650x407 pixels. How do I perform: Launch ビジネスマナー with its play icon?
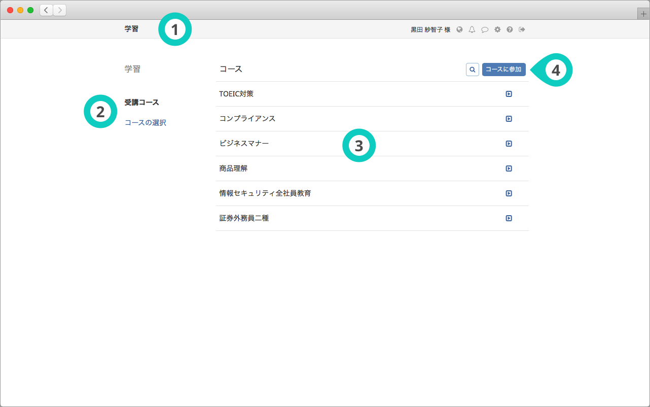point(509,144)
